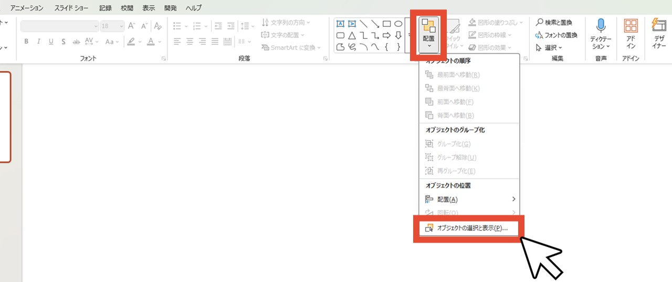Open the font color dropdown arrow

(x=160, y=41)
